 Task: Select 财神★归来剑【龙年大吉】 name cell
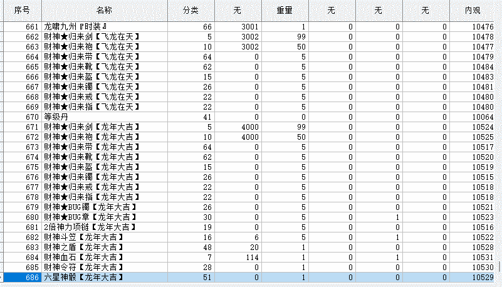tap(105, 127)
